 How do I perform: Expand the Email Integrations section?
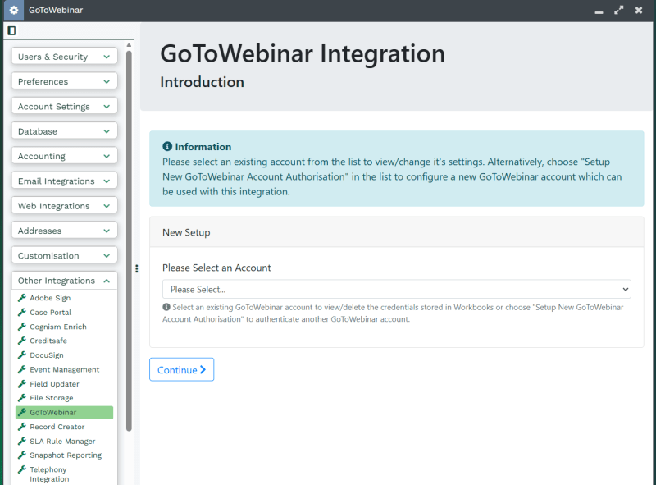point(64,181)
